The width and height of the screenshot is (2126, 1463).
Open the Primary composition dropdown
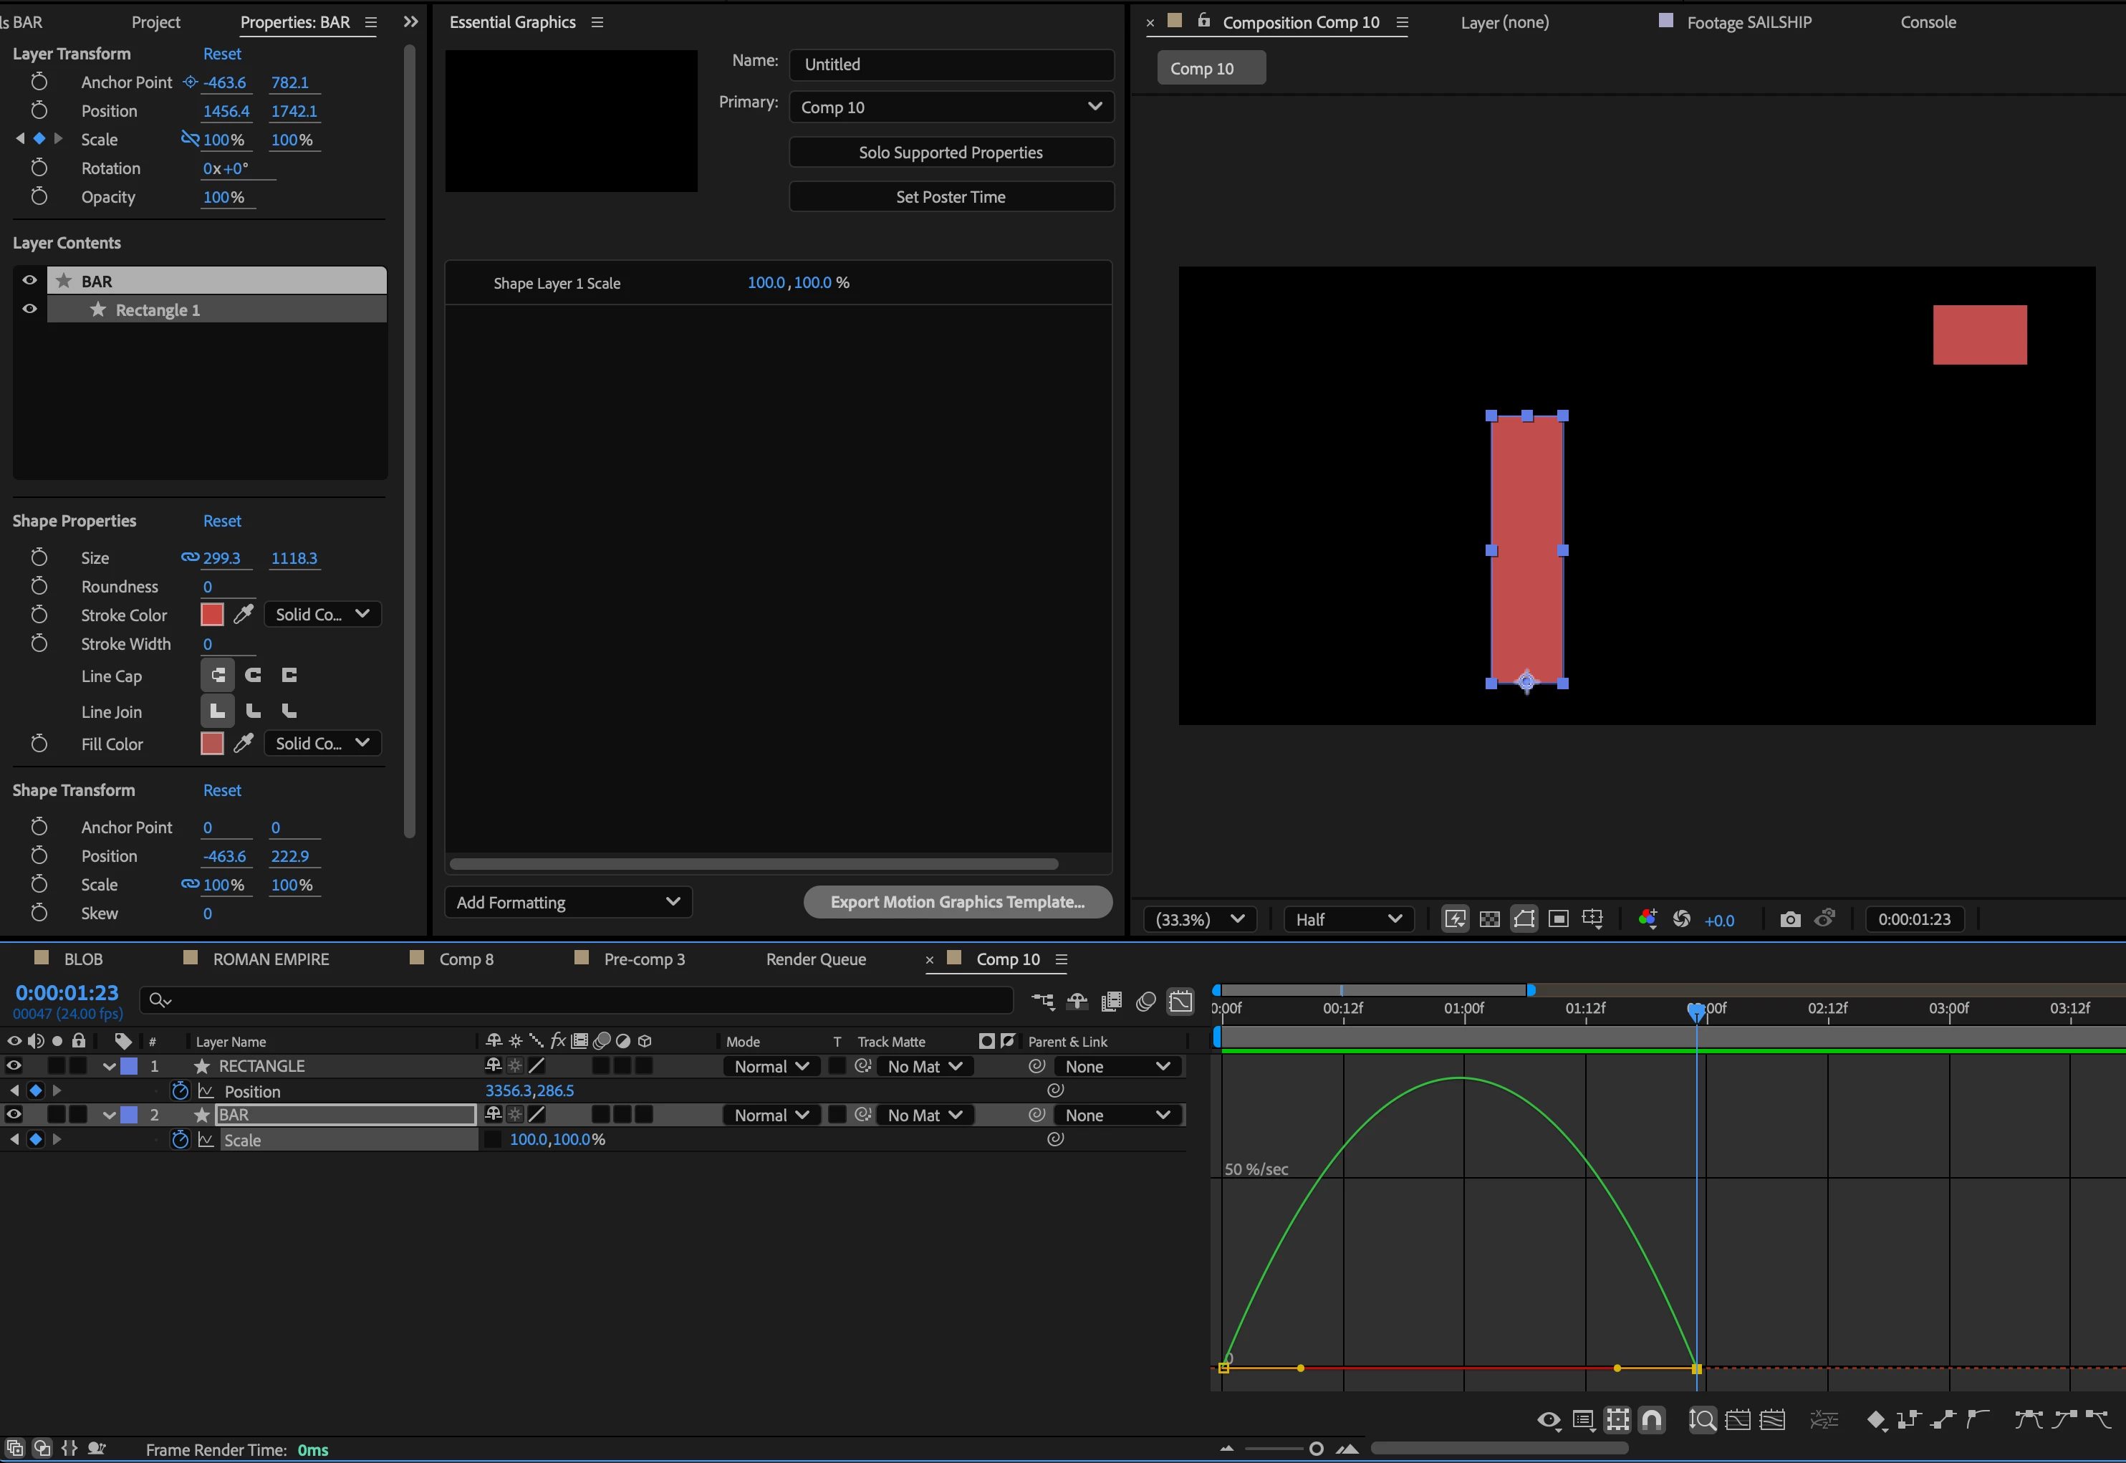pyautogui.click(x=951, y=107)
